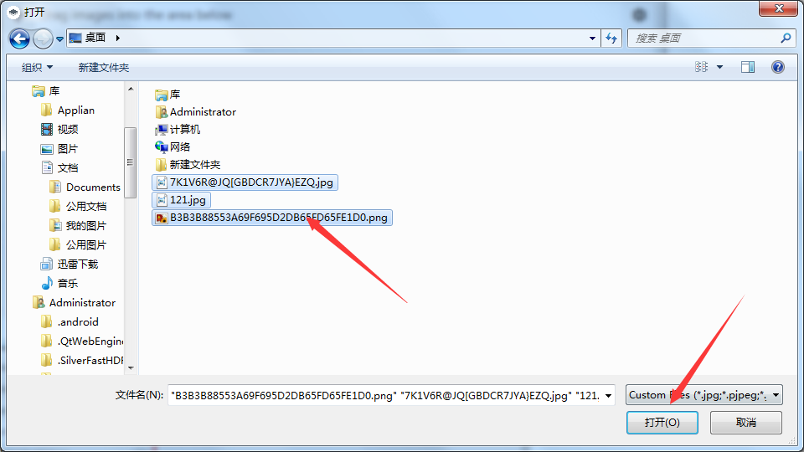
Task: Open 视频 library in the sidebar
Action: [x=59, y=129]
